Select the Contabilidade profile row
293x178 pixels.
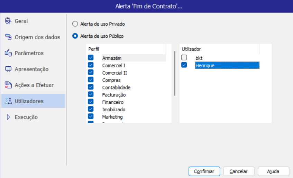[x=116, y=87]
